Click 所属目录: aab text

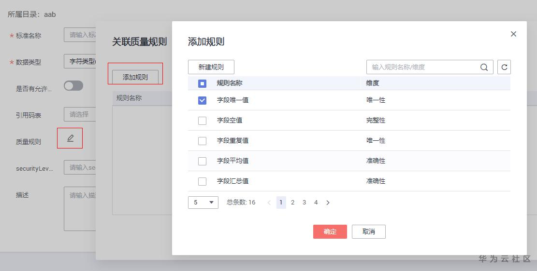click(32, 14)
